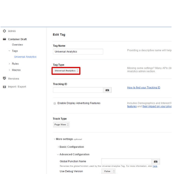
Task: Click the Edit Tag heading
Action: tap(59, 35)
